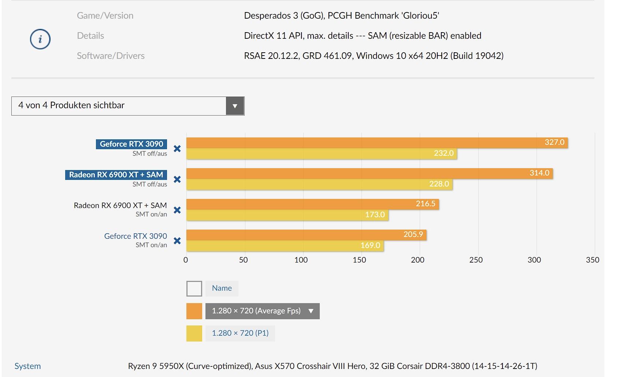Click the Radeon RX 6900 XT SMT on label
This screenshot has width=623, height=377.
120,206
